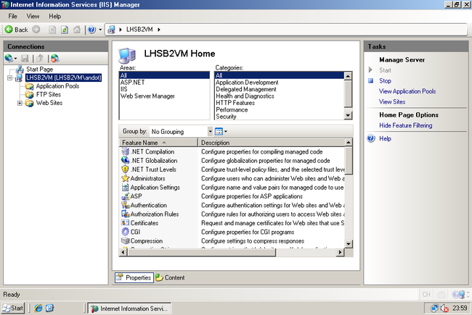Open the View menu

[33, 16]
